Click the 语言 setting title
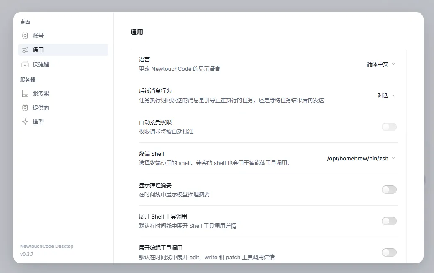Screen dimensions: 434x273 (144, 59)
